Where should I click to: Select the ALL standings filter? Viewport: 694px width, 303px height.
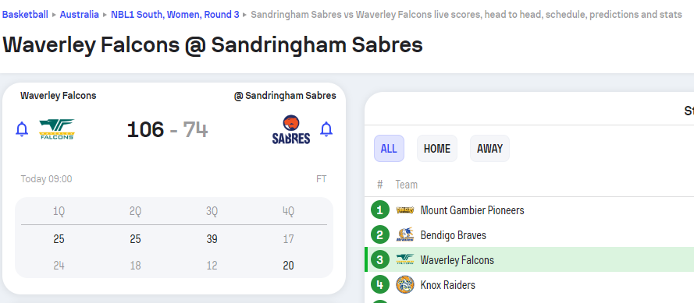[389, 149]
